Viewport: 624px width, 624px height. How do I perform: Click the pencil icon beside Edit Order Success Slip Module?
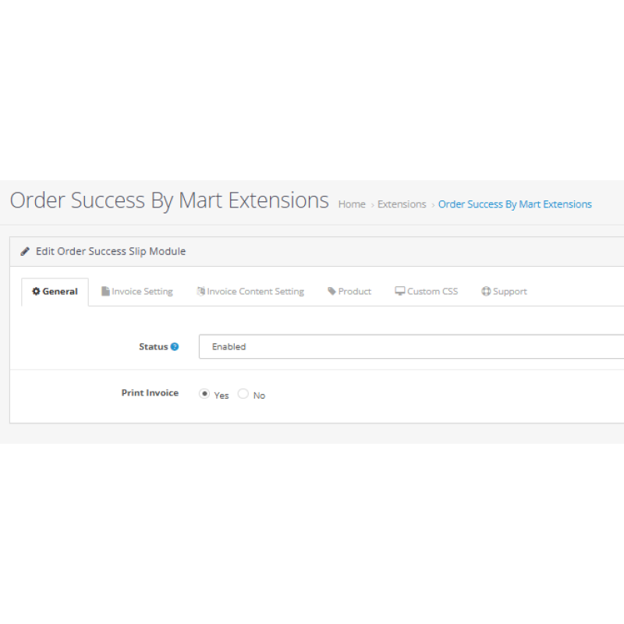click(25, 252)
